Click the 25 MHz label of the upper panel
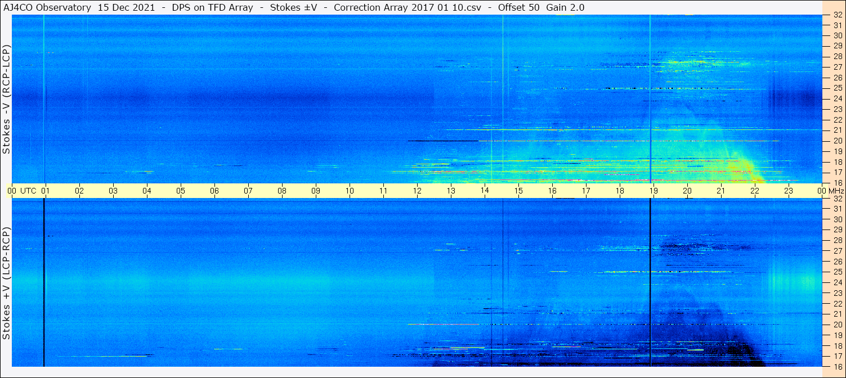Viewport: 846px width, 378px height. (837, 88)
